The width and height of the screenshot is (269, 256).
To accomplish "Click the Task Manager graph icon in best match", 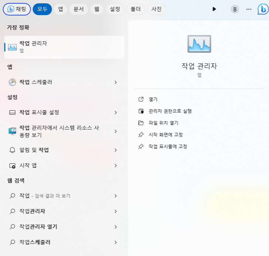I will (12, 47).
